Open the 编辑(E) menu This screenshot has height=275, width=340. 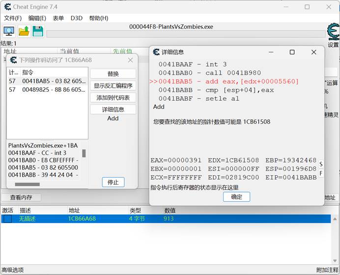coord(37,18)
